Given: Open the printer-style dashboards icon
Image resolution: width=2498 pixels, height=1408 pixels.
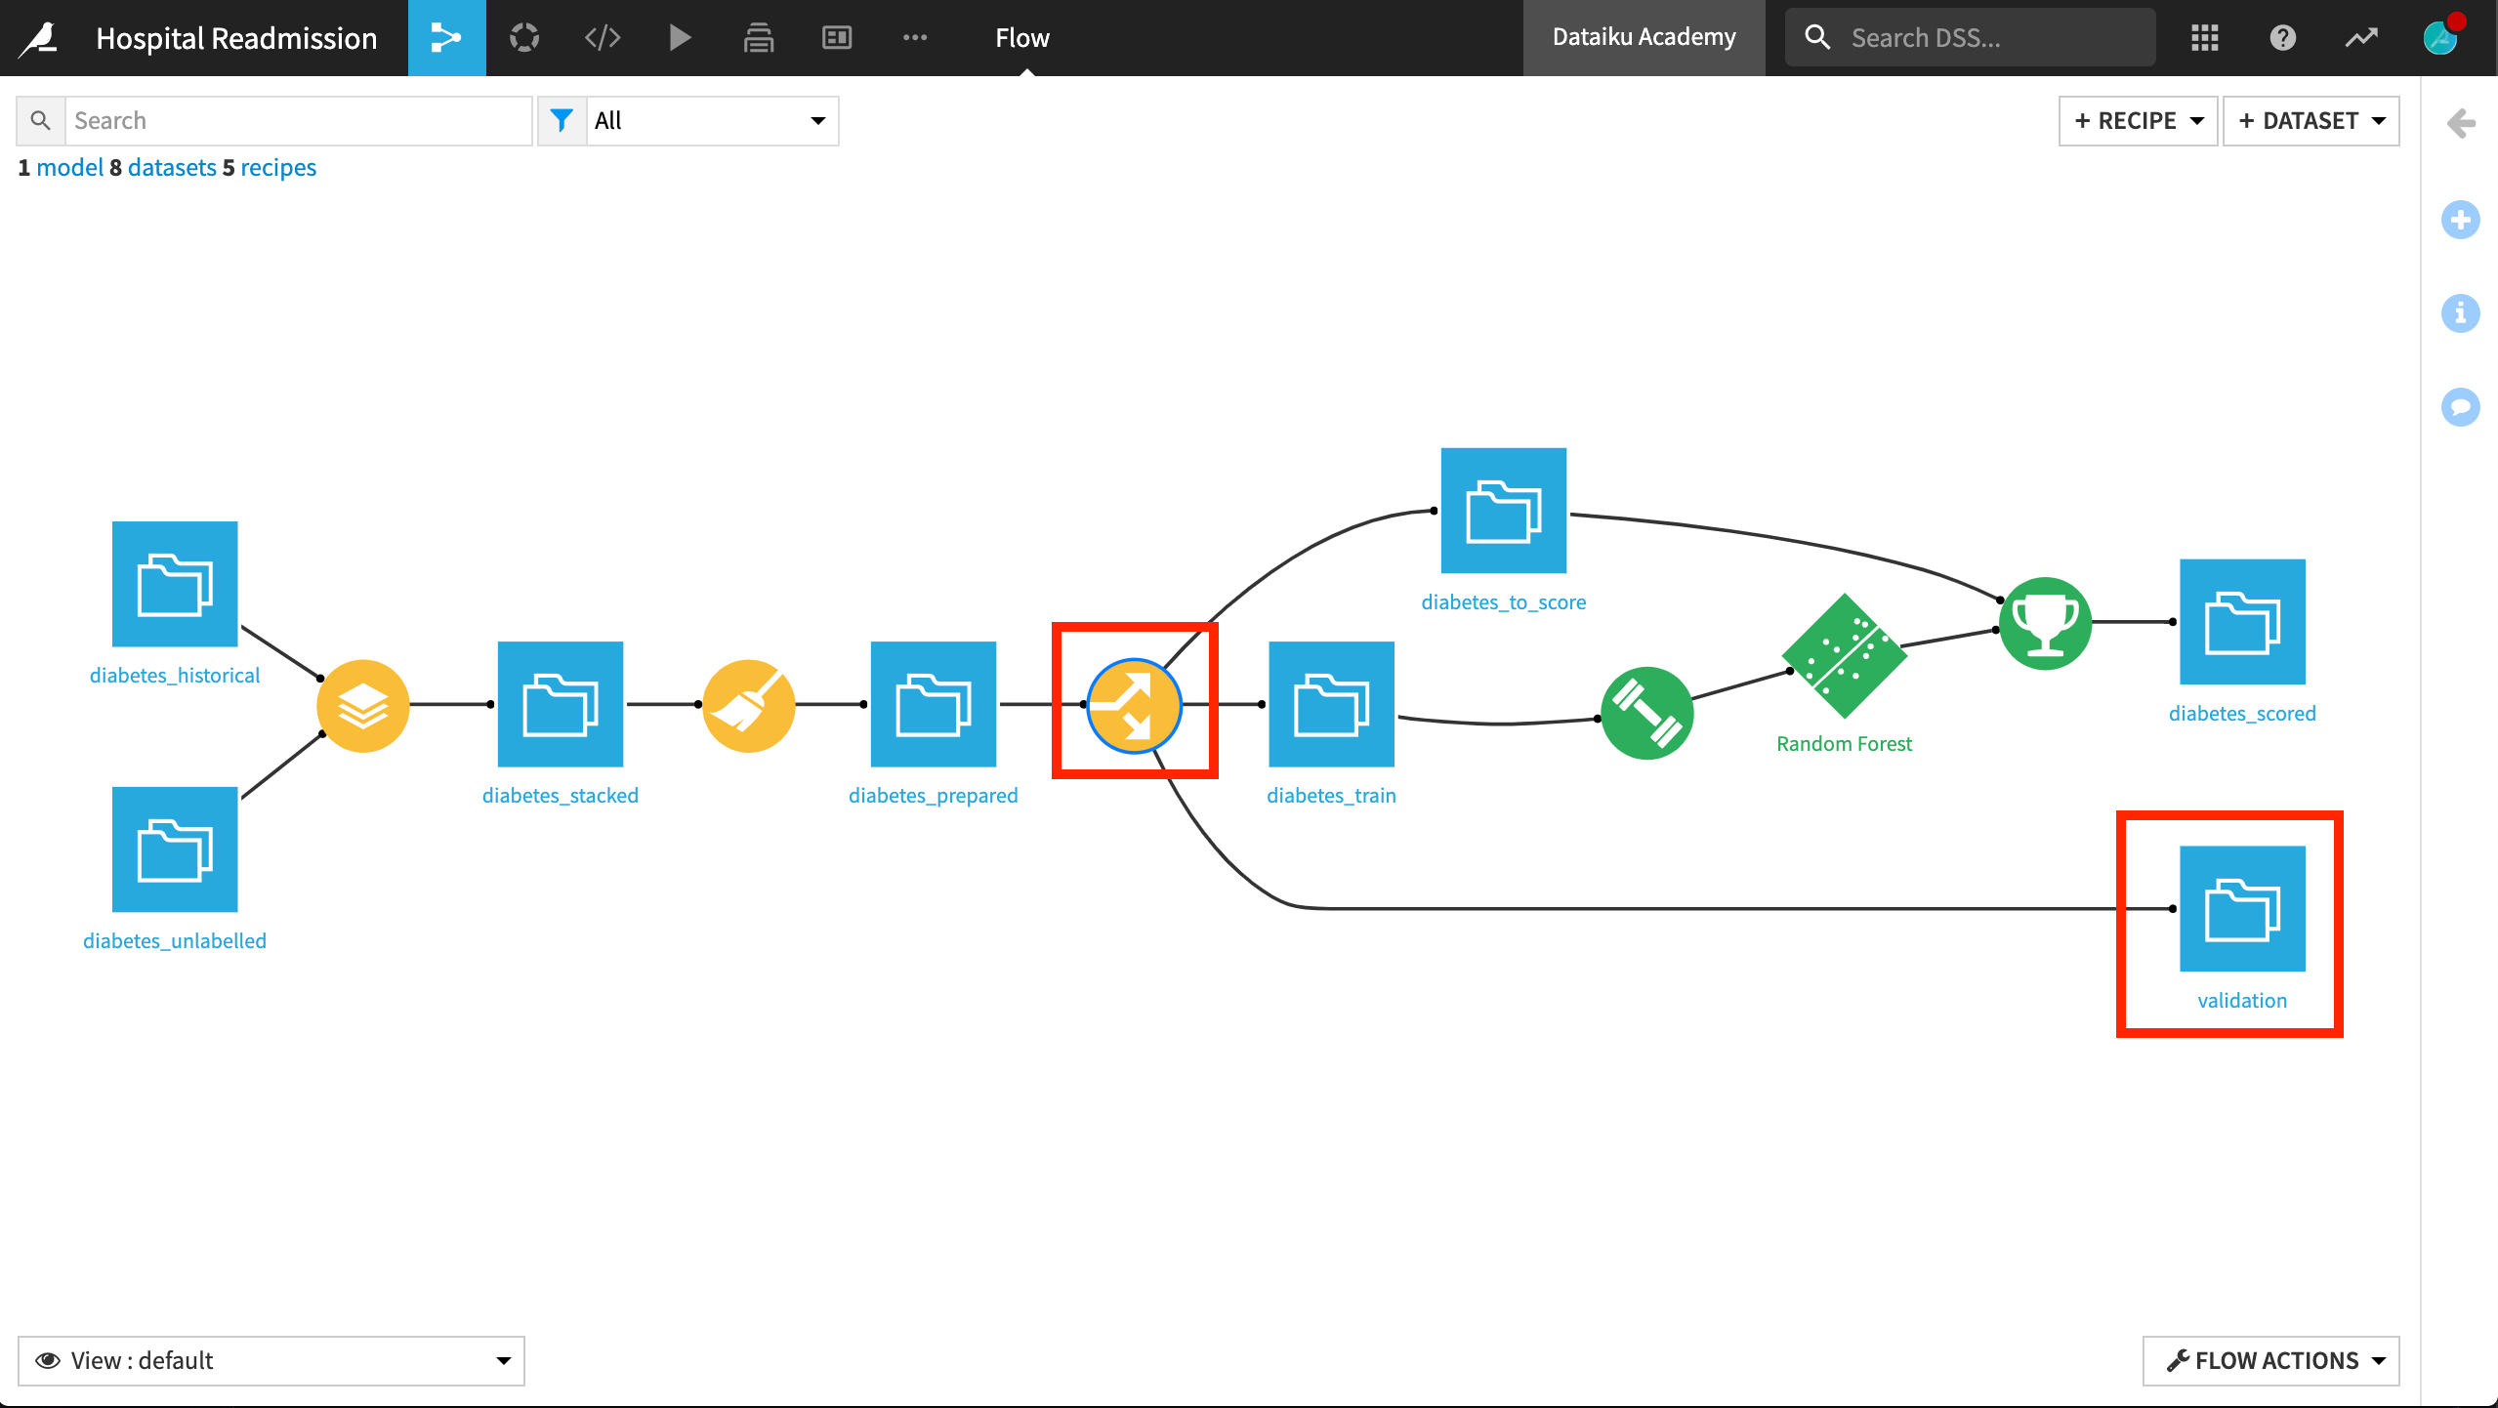Looking at the screenshot, I should point(759,38).
